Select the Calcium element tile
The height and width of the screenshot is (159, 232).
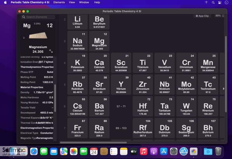tap(99, 63)
